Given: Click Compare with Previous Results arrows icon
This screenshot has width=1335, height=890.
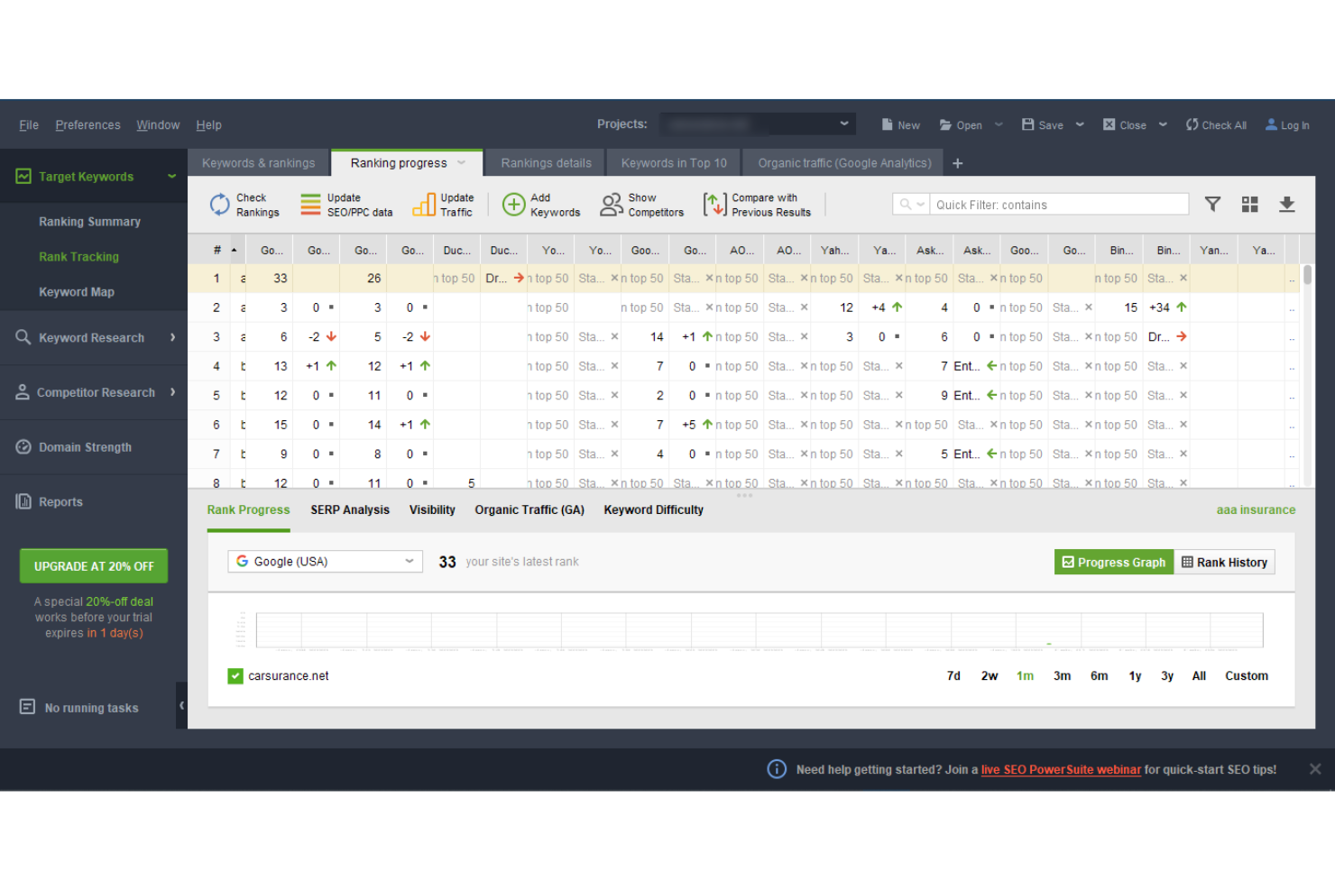Looking at the screenshot, I should click(x=714, y=204).
